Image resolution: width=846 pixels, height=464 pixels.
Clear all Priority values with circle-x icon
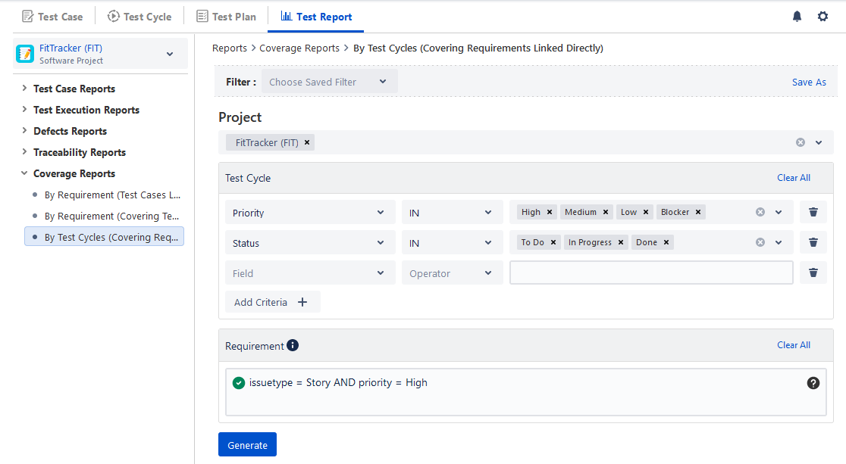click(760, 212)
